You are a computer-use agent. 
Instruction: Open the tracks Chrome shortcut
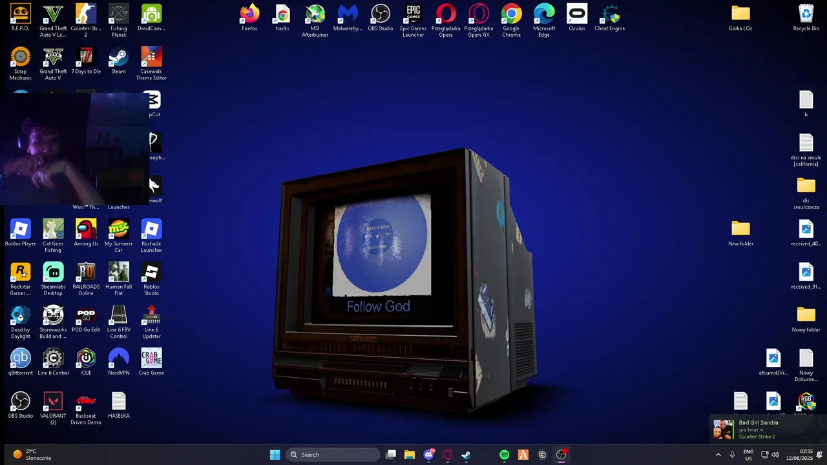[282, 17]
